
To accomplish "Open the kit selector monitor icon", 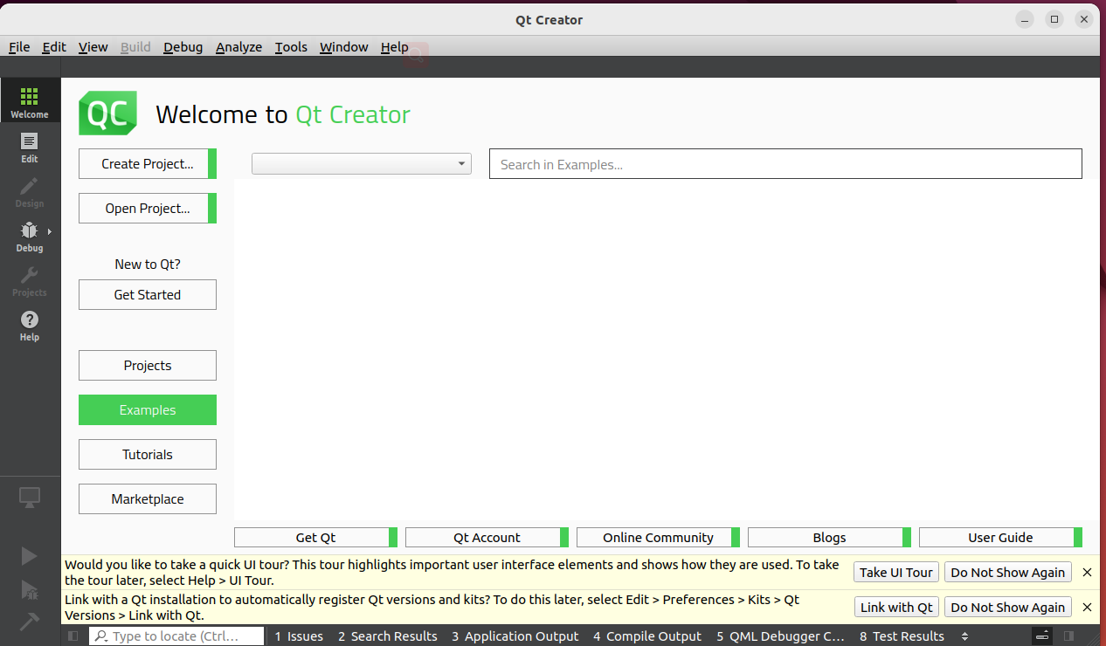I will (30, 498).
